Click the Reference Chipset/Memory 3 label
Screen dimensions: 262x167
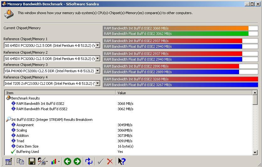click(x=25, y=65)
